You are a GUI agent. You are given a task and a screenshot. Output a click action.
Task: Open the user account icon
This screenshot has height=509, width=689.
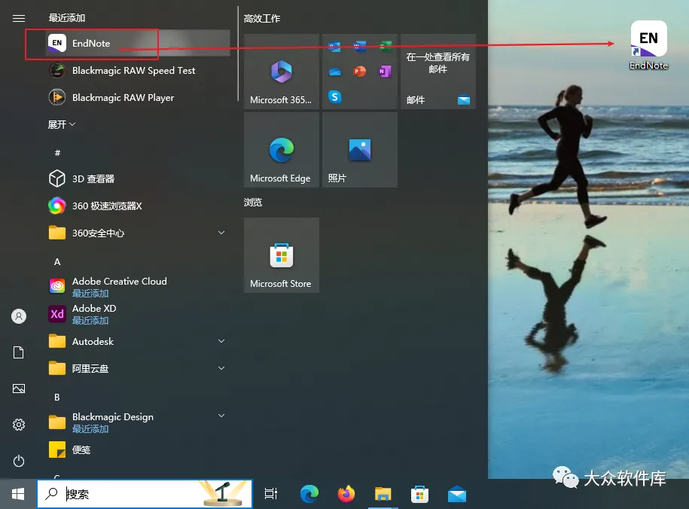[19, 316]
